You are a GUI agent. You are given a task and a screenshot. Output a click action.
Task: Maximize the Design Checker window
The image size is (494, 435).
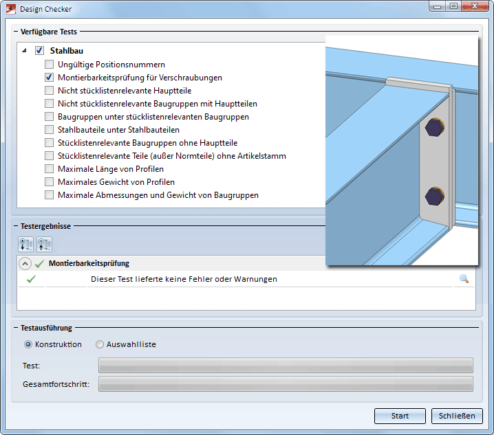click(x=453, y=6)
